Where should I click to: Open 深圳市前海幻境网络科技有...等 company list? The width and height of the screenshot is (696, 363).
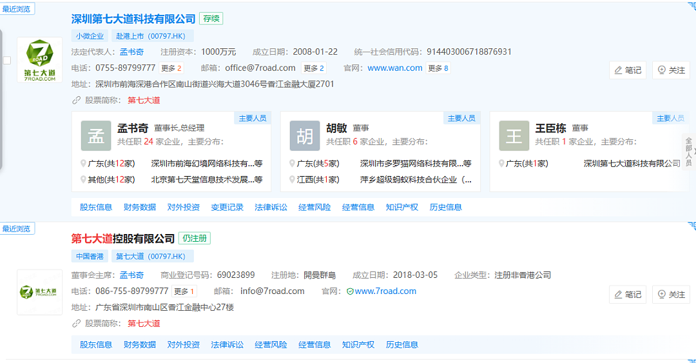pos(207,164)
